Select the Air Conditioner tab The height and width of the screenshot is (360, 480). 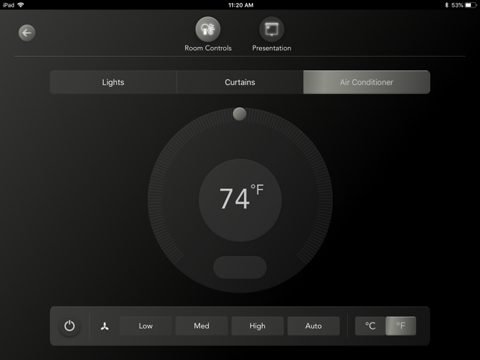(367, 82)
